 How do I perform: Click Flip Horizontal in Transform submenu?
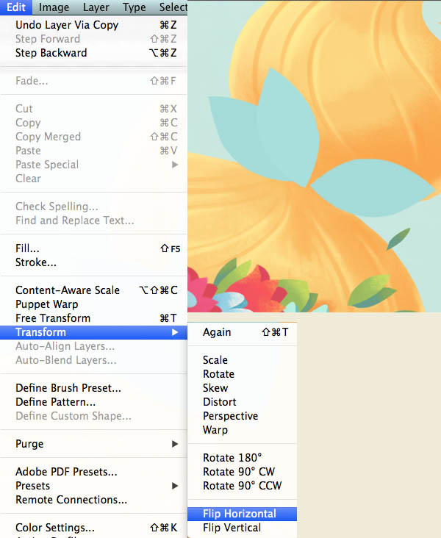[240, 514]
